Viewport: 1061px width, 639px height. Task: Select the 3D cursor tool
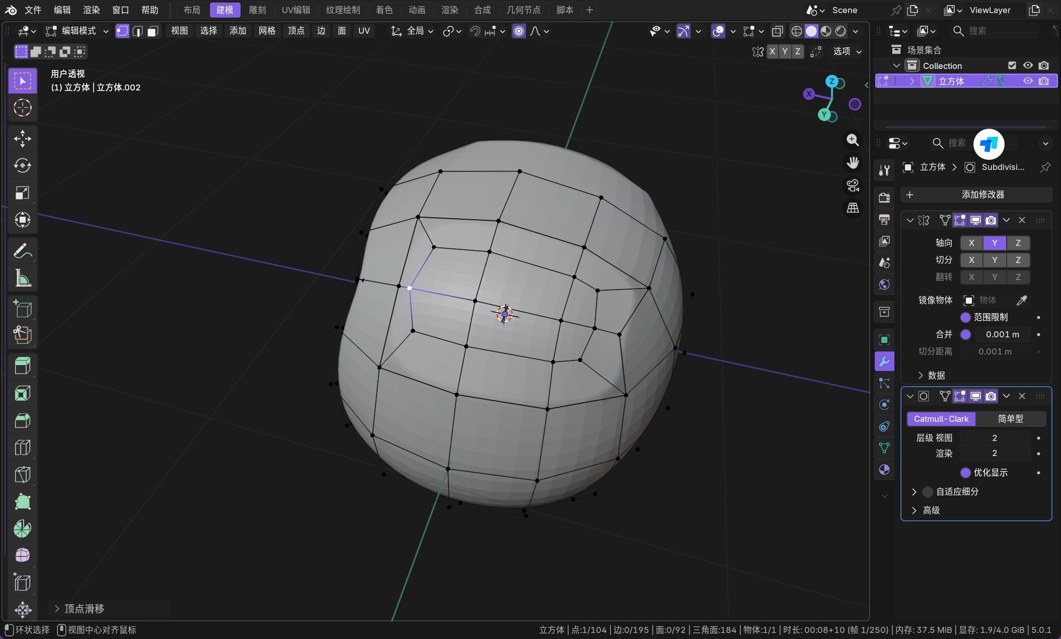click(22, 108)
